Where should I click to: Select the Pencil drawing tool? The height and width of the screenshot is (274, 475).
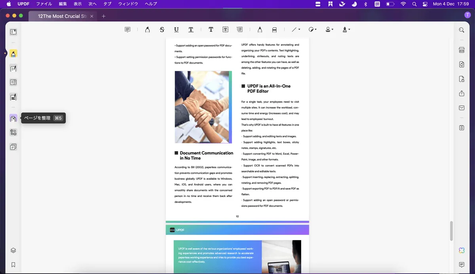(260, 30)
